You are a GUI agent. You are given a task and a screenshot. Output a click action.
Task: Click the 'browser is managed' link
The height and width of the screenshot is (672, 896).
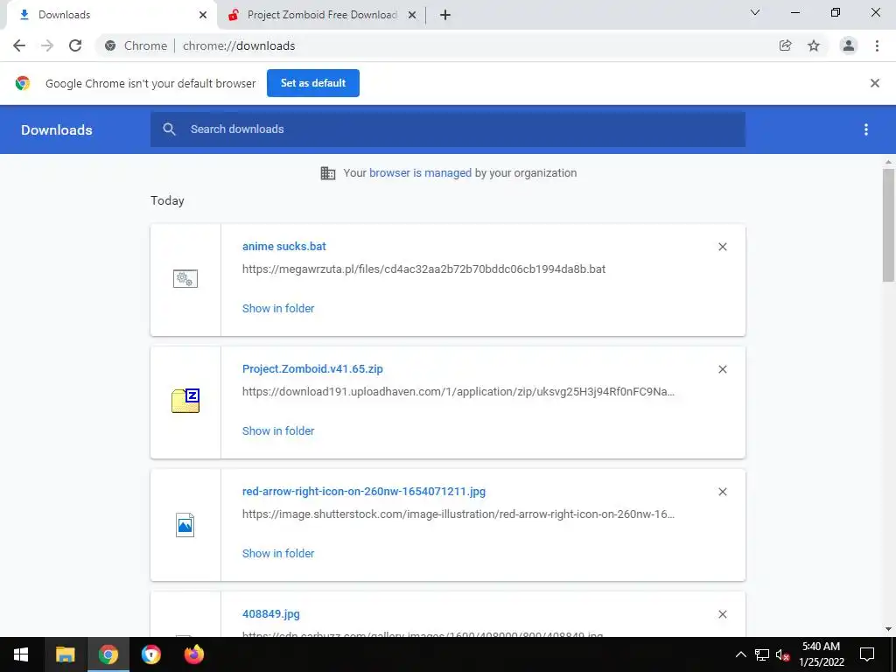[x=420, y=173]
